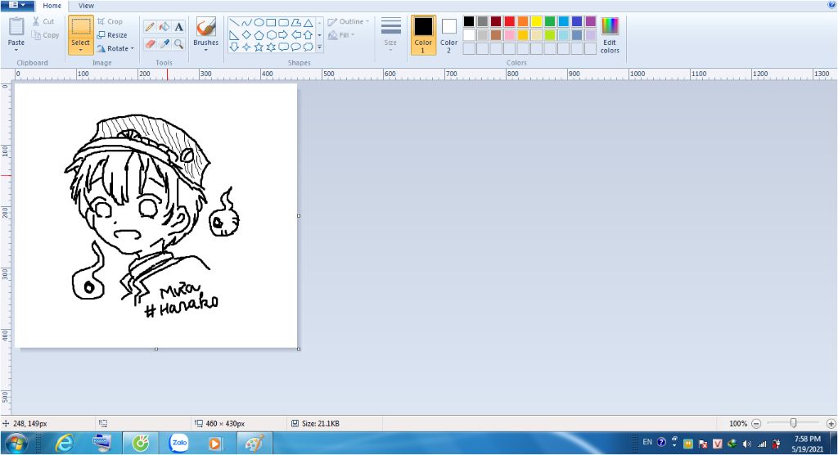Choose the Line shape

[234, 22]
